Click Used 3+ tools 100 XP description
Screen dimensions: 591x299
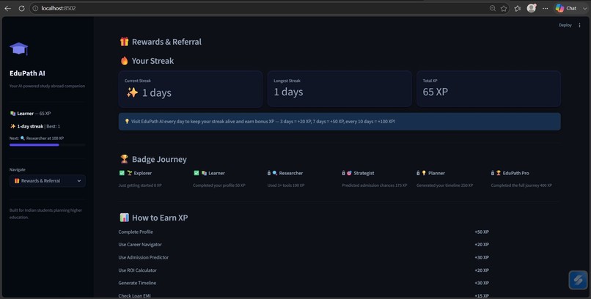[286, 185]
